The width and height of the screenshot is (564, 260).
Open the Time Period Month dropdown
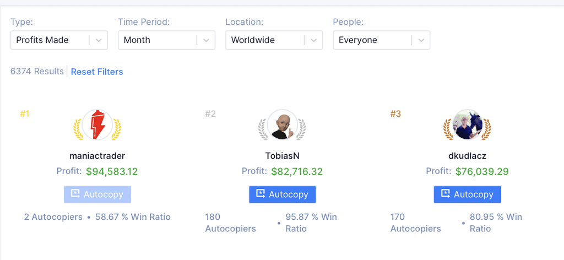pyautogui.click(x=166, y=40)
